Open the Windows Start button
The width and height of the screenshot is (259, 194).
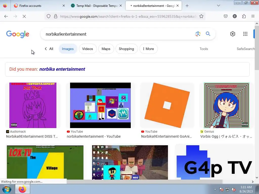click(7, 189)
